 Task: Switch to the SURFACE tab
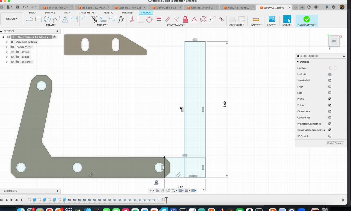pyautogui.click(x=50, y=13)
